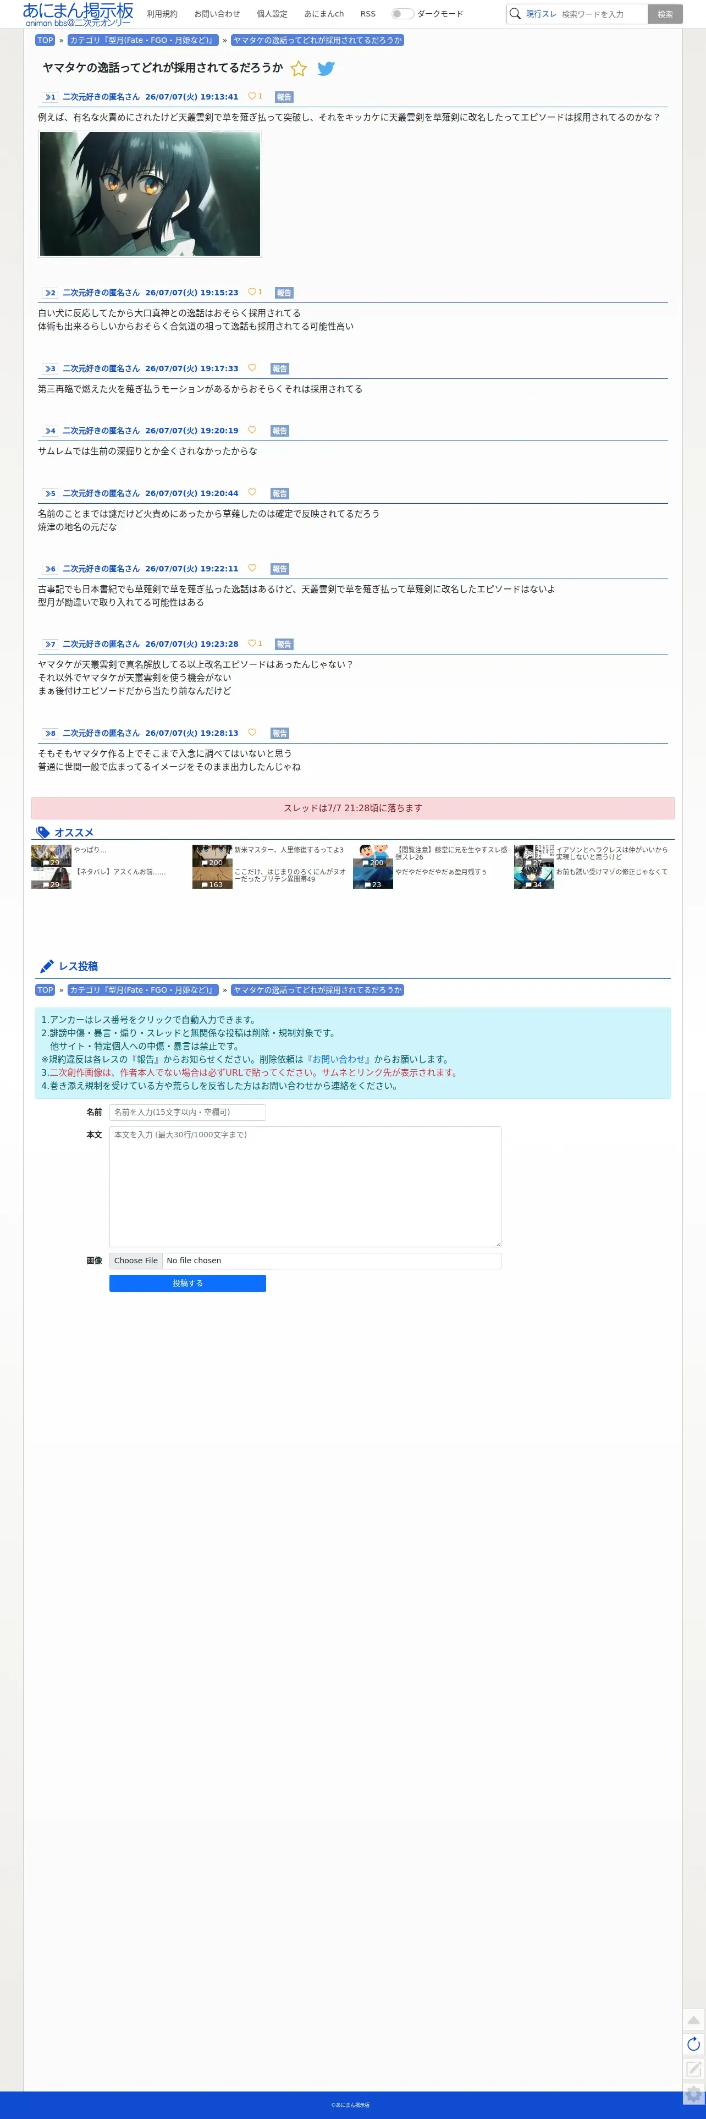Visit あにまんch from the top menu
Viewport: 706px width, 2119px height.
324,14
